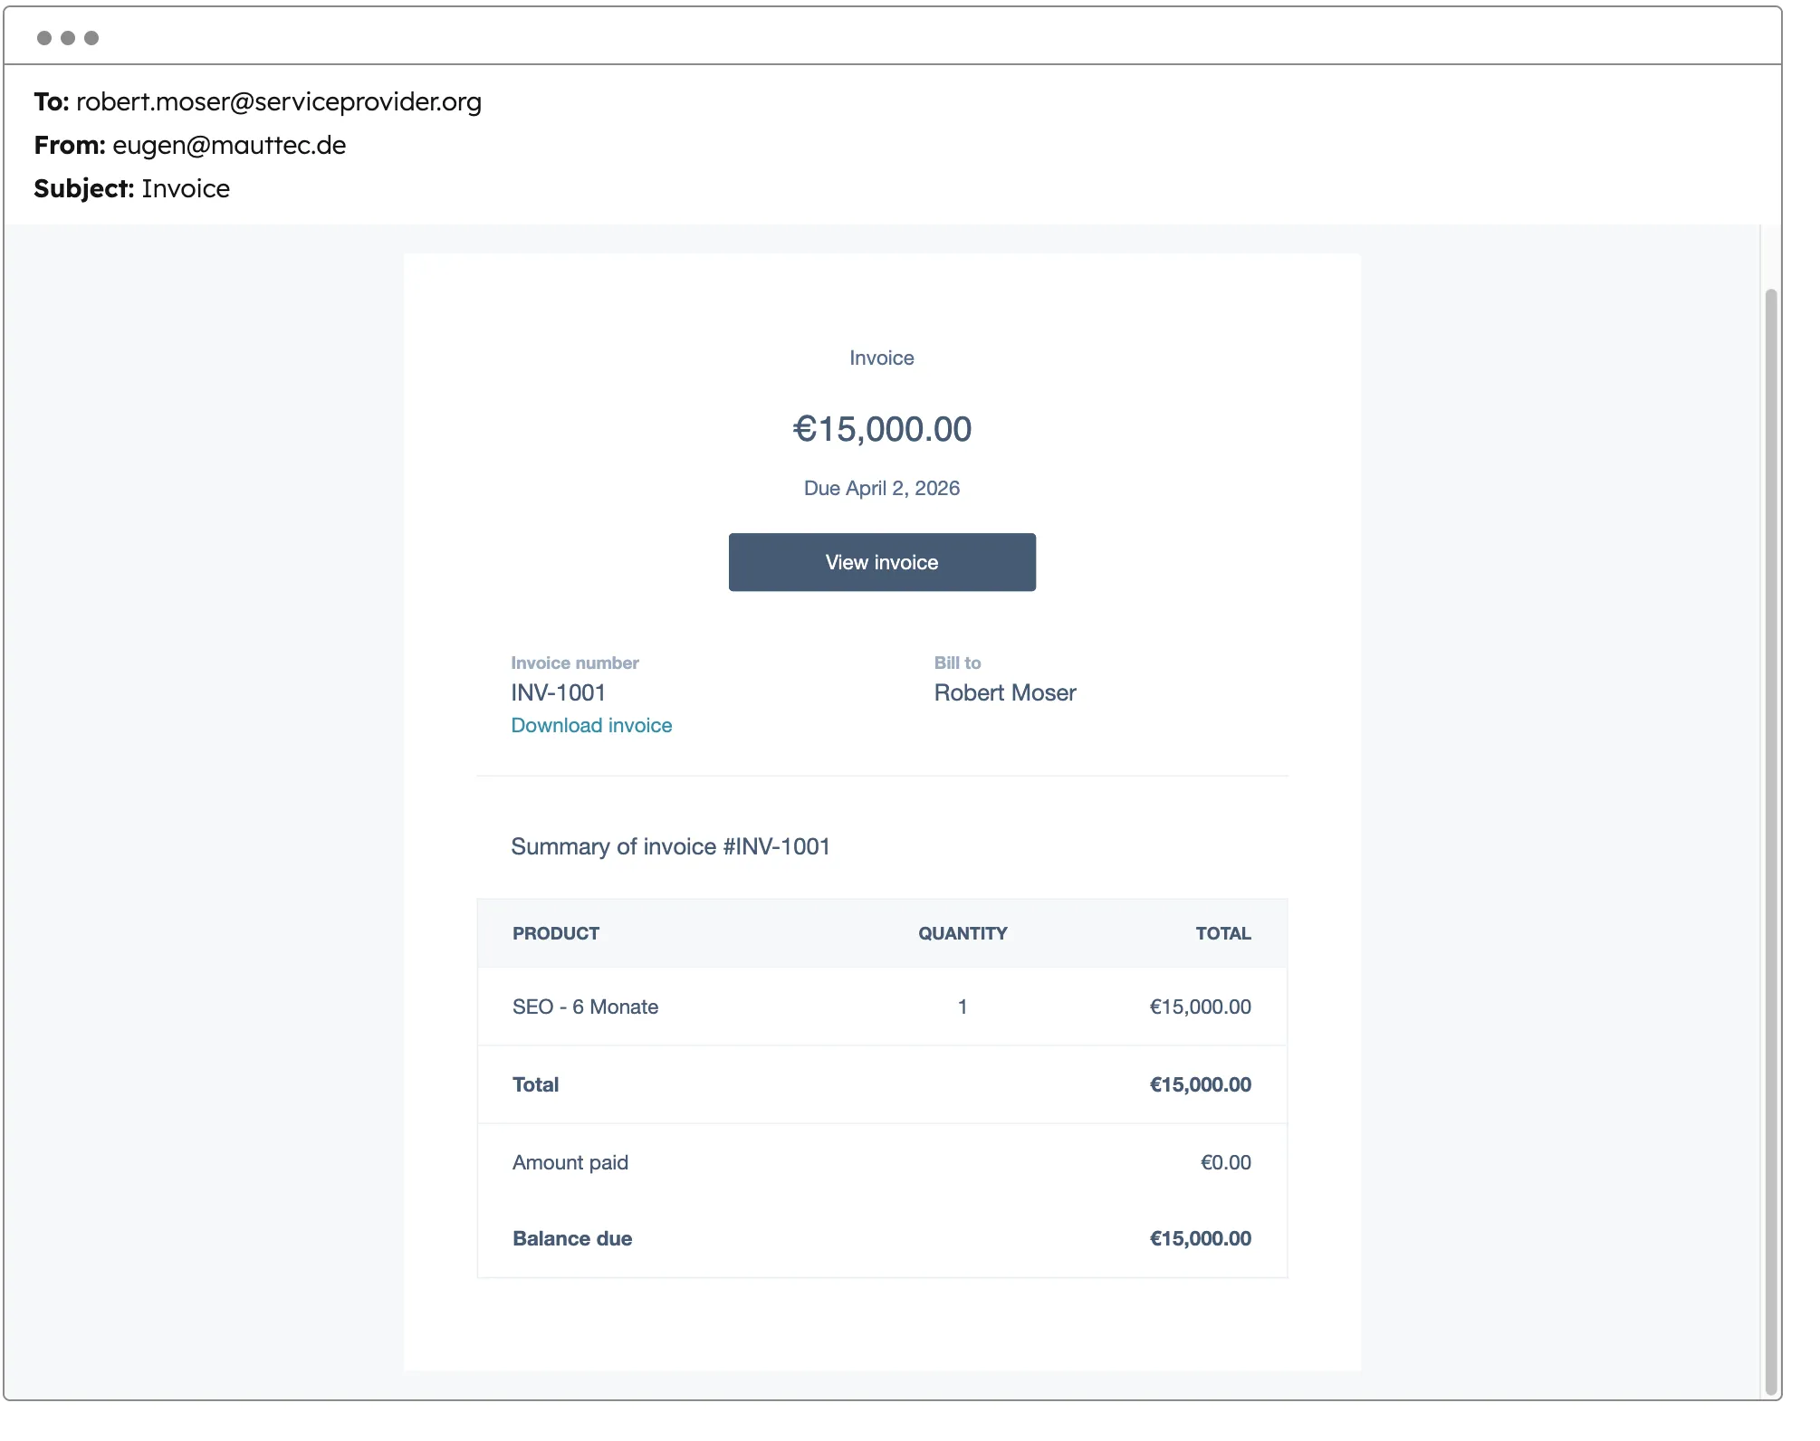Image resolution: width=1820 pixels, height=1441 pixels.
Task: Click the leftmost window dot icon
Action: 43,38
